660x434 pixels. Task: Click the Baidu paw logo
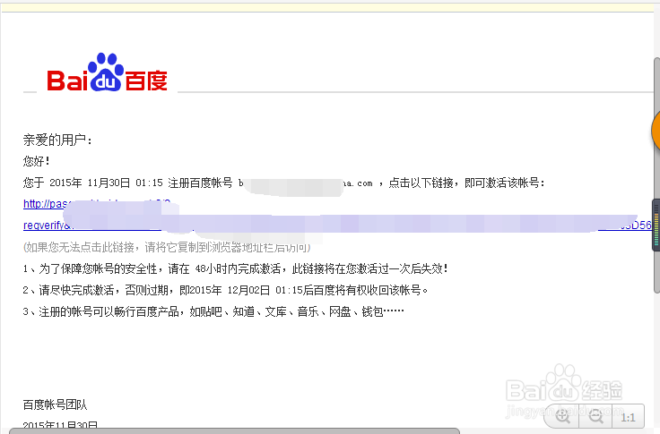[108, 72]
